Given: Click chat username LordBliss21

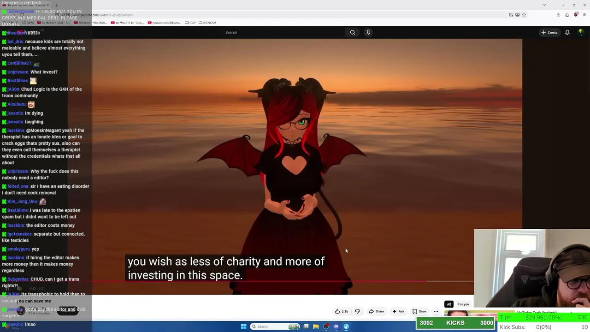Looking at the screenshot, I should (x=19, y=63).
